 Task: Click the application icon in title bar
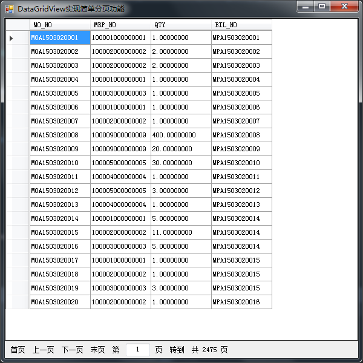[10, 9]
